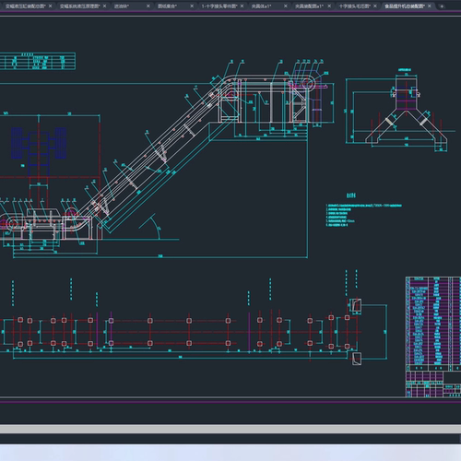Close the 图纸集合 tab
The width and height of the screenshot is (461, 461).
click(x=192, y=6)
